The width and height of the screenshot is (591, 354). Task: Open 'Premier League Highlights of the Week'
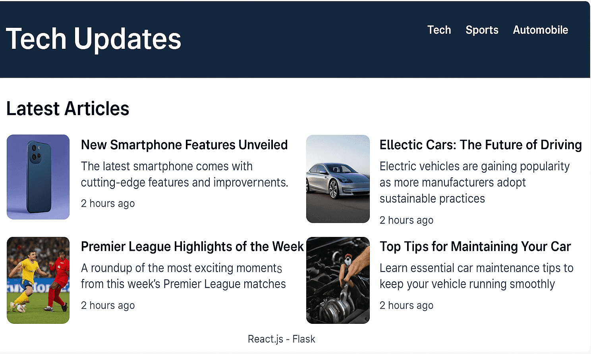pyautogui.click(x=192, y=246)
